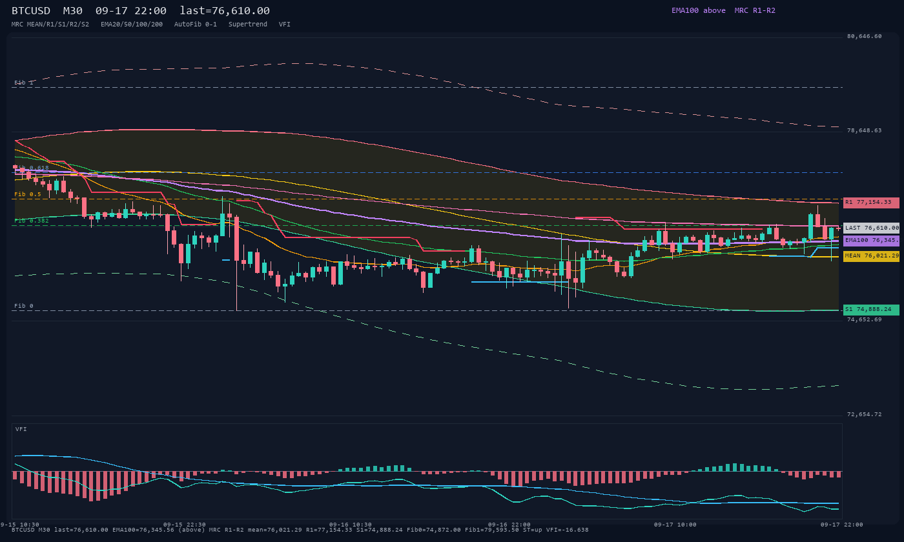Click the yellow MEAN 76,021.29 price tag
Image resolution: width=904 pixels, height=542 pixels.
[871, 256]
